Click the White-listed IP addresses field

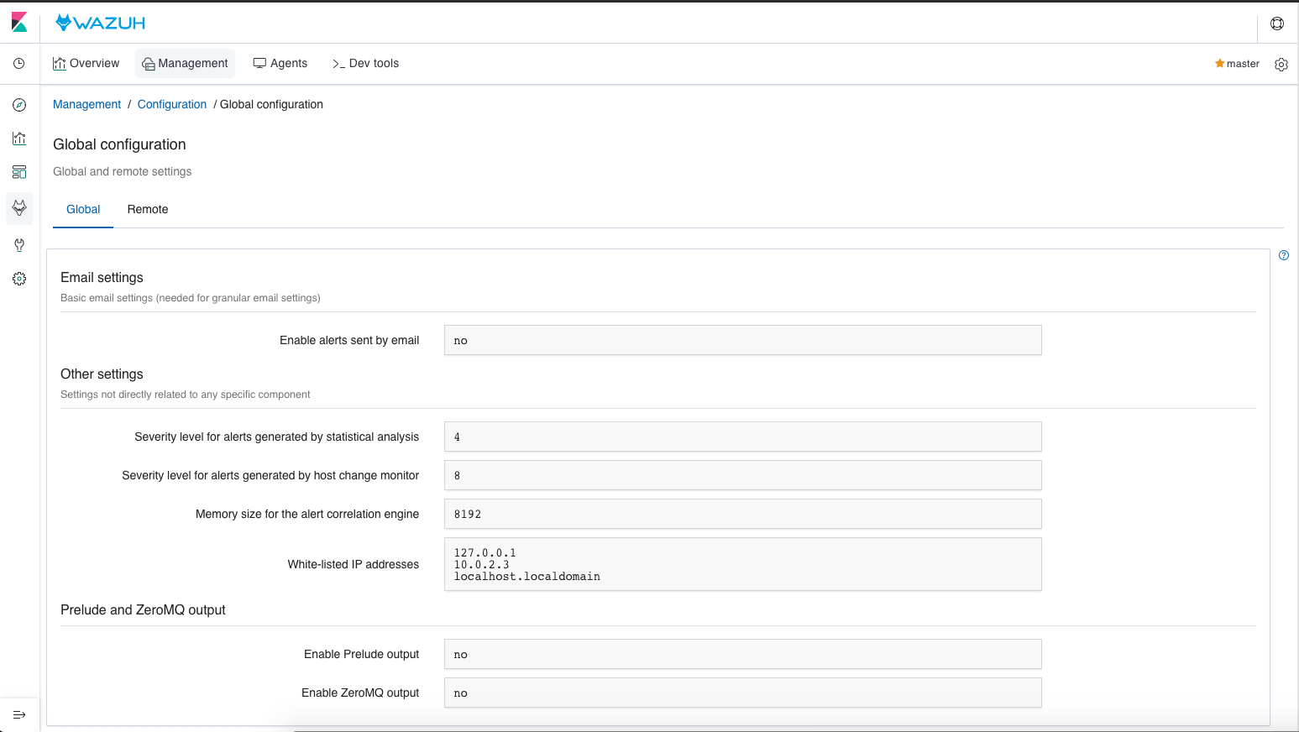[742, 564]
